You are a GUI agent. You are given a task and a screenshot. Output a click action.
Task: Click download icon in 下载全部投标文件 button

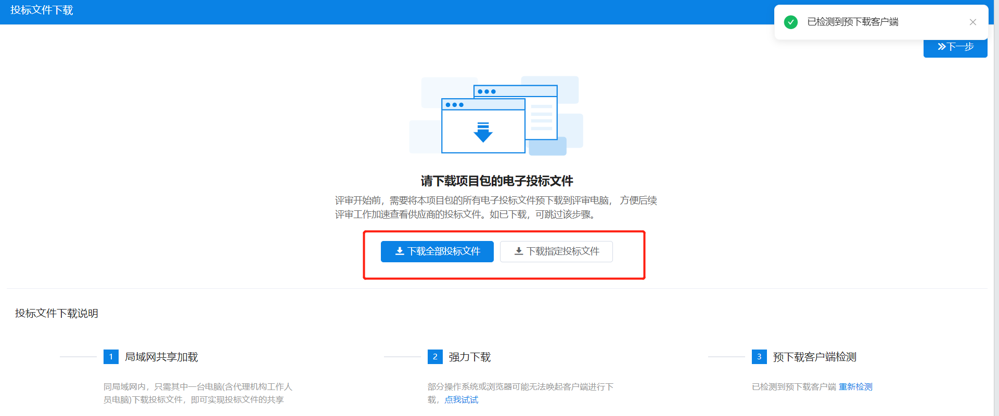[x=400, y=251]
